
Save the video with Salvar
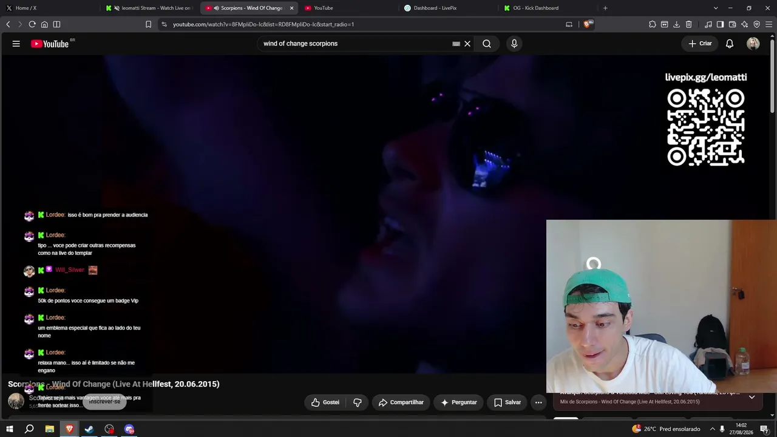507,402
